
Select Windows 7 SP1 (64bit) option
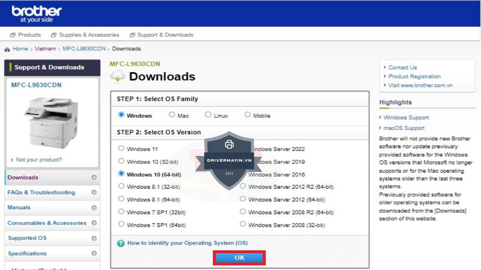point(121,224)
